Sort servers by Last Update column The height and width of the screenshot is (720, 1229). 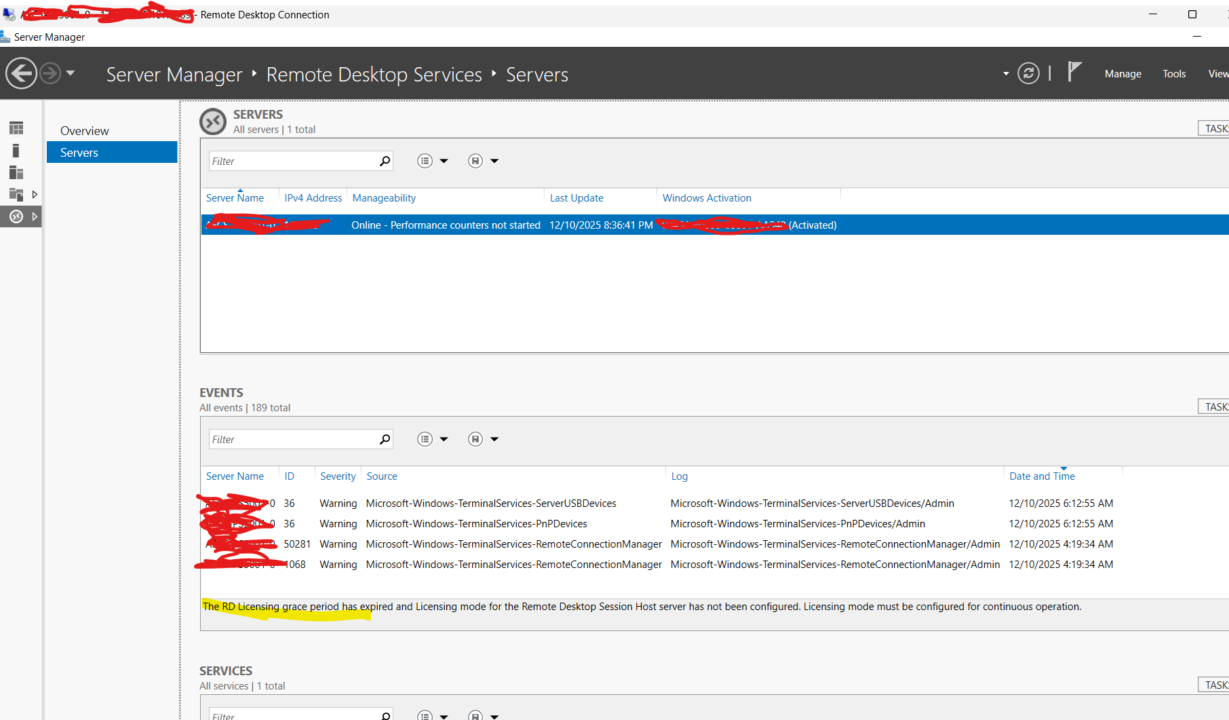coord(577,198)
